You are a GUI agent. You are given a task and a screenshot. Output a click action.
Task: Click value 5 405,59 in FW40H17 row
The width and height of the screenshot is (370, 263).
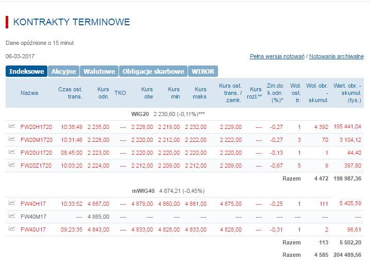click(350, 203)
